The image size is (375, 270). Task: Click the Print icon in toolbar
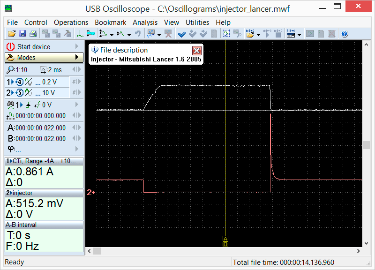click(x=33, y=34)
